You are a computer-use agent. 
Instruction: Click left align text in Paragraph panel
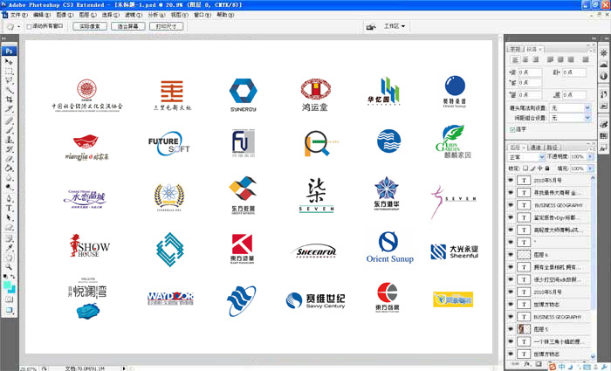click(515, 59)
